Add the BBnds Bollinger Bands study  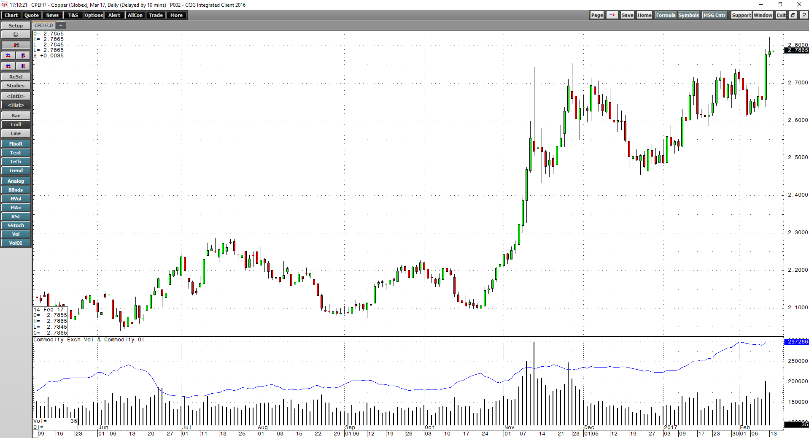tap(16, 190)
